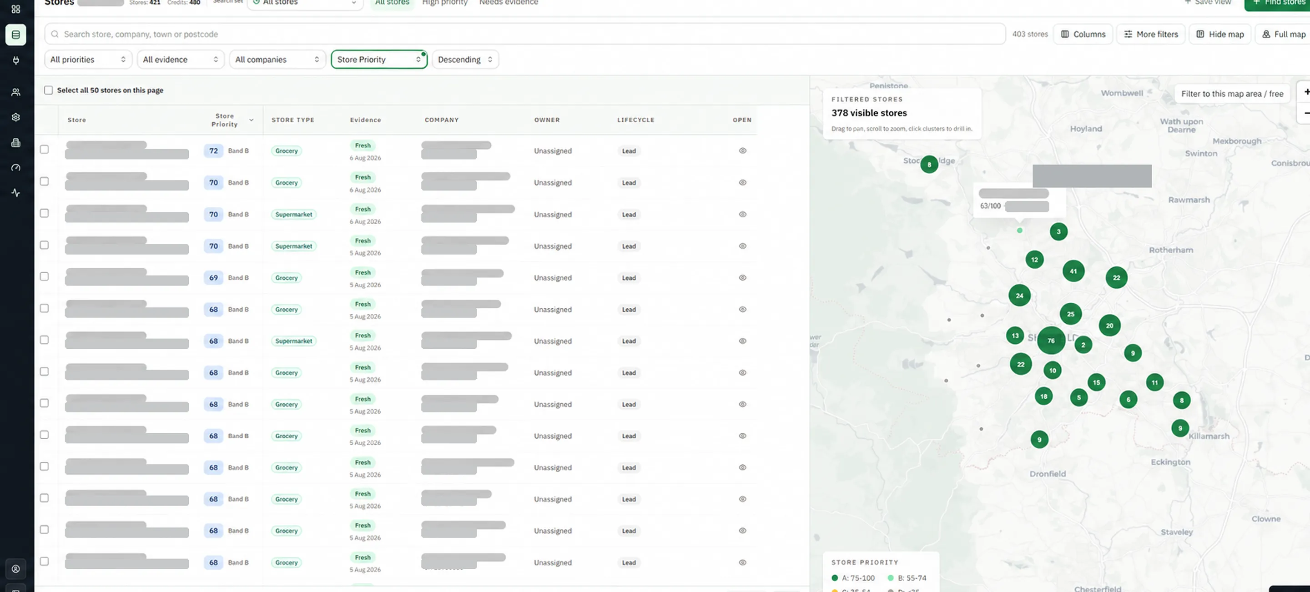
Task: Check the row with store priority 72
Action: [44, 150]
